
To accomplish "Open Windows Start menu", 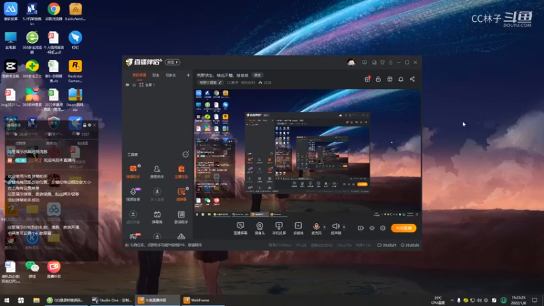I will 7,300.
